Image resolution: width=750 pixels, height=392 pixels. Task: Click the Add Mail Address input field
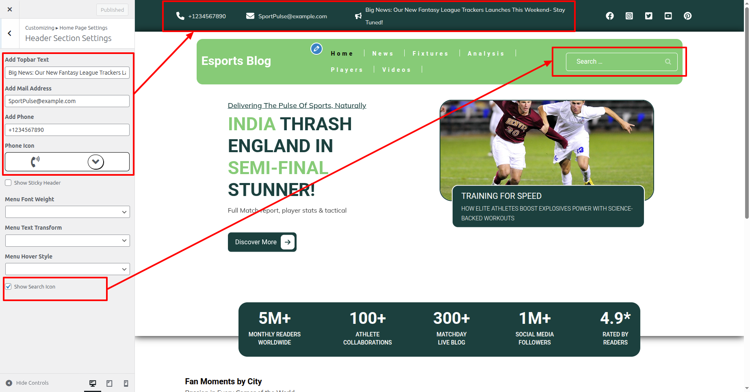coord(67,101)
